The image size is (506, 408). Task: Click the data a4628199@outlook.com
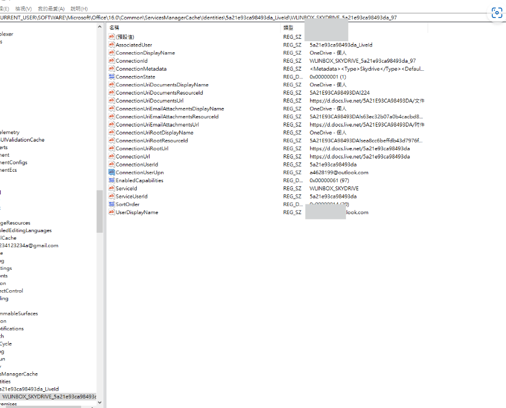tap(339, 172)
